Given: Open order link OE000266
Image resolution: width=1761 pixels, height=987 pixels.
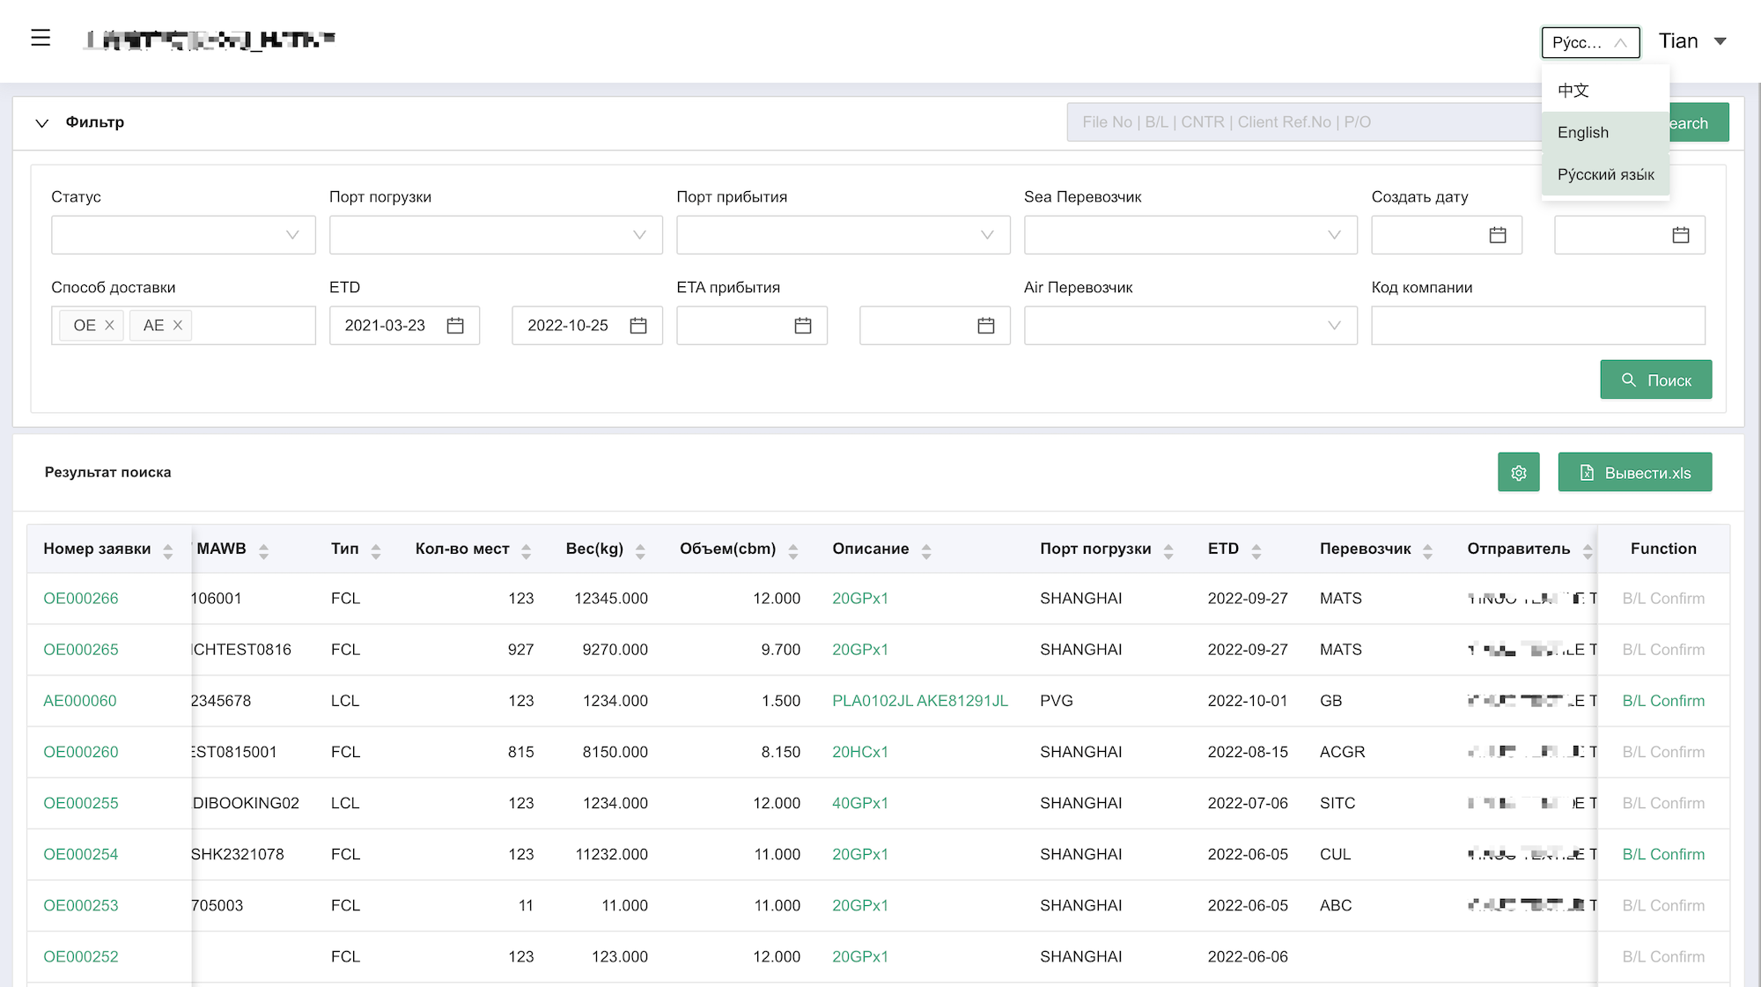Looking at the screenshot, I should 81,599.
